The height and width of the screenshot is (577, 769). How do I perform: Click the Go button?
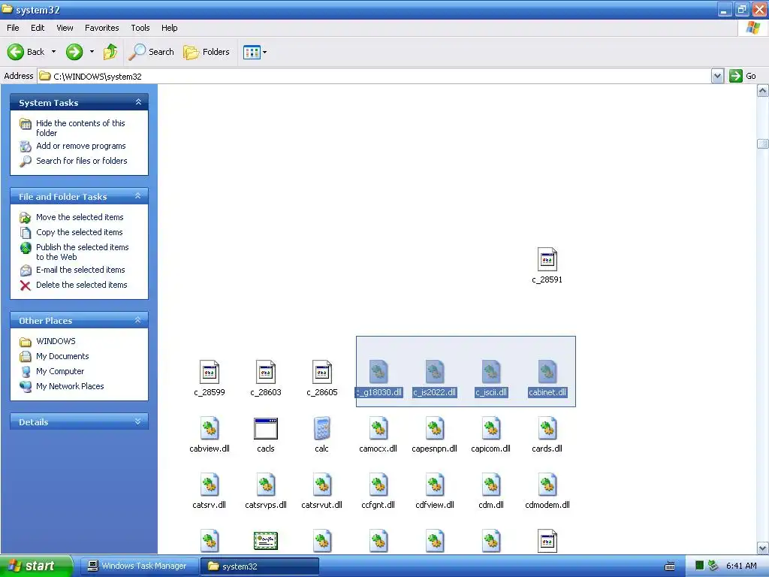click(x=743, y=76)
